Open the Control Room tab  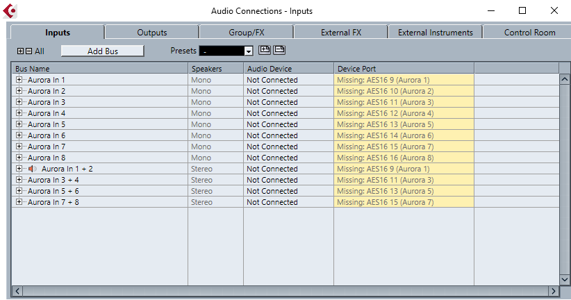pos(529,32)
